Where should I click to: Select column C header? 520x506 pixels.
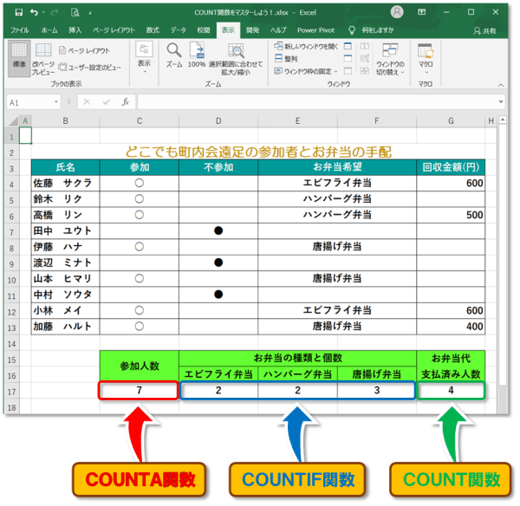tap(140, 121)
